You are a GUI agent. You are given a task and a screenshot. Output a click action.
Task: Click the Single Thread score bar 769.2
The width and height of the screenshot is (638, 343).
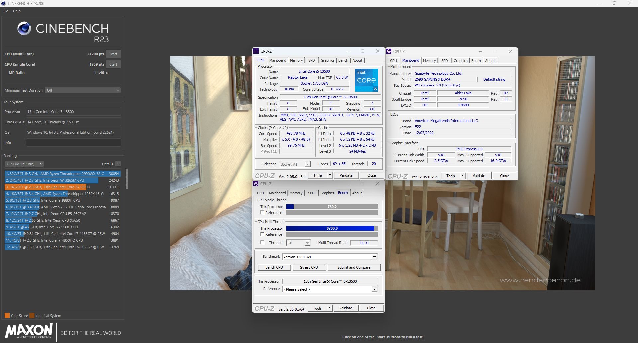point(332,207)
